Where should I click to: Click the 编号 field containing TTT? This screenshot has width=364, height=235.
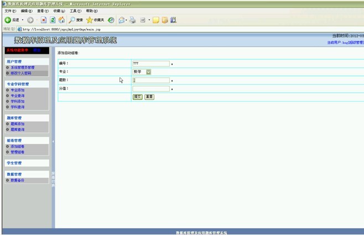(150, 63)
